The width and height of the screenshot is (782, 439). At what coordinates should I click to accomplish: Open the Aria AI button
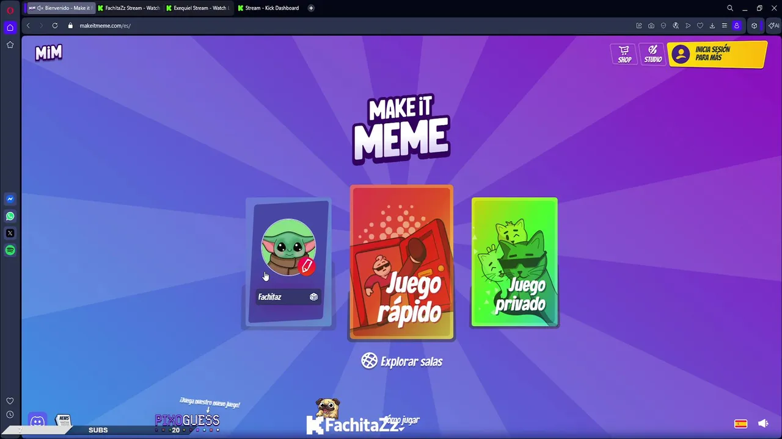coord(773,26)
